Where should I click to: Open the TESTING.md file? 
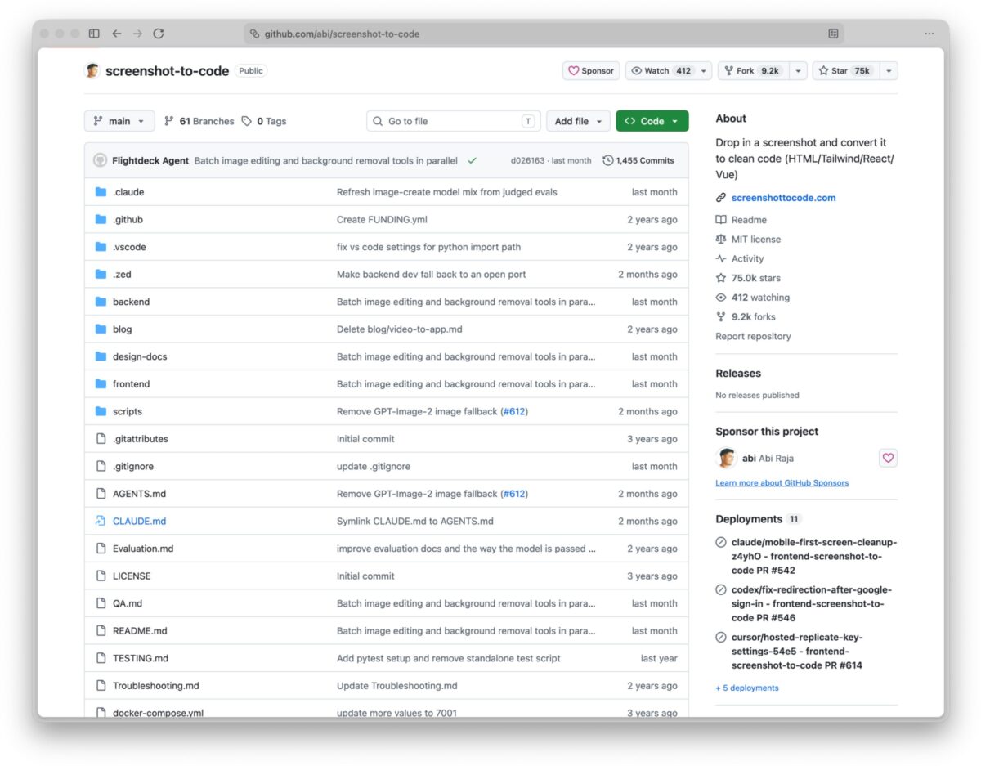141,658
